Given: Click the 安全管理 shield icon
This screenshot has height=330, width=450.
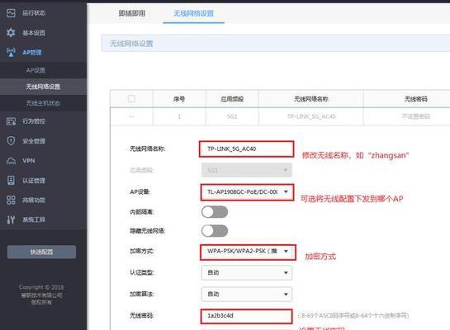Looking at the screenshot, I should tap(11, 141).
